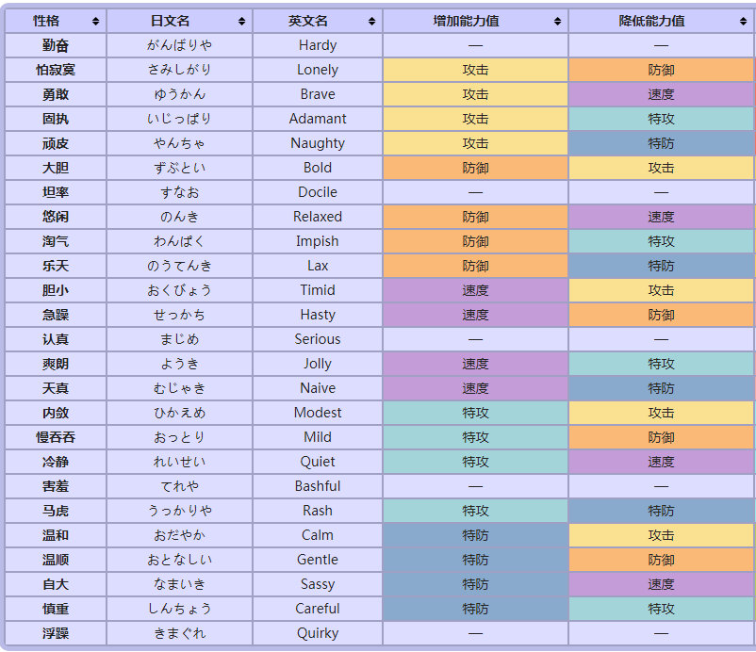The height and width of the screenshot is (652, 756).
Task: Select the English name Modest
Action: (x=318, y=413)
